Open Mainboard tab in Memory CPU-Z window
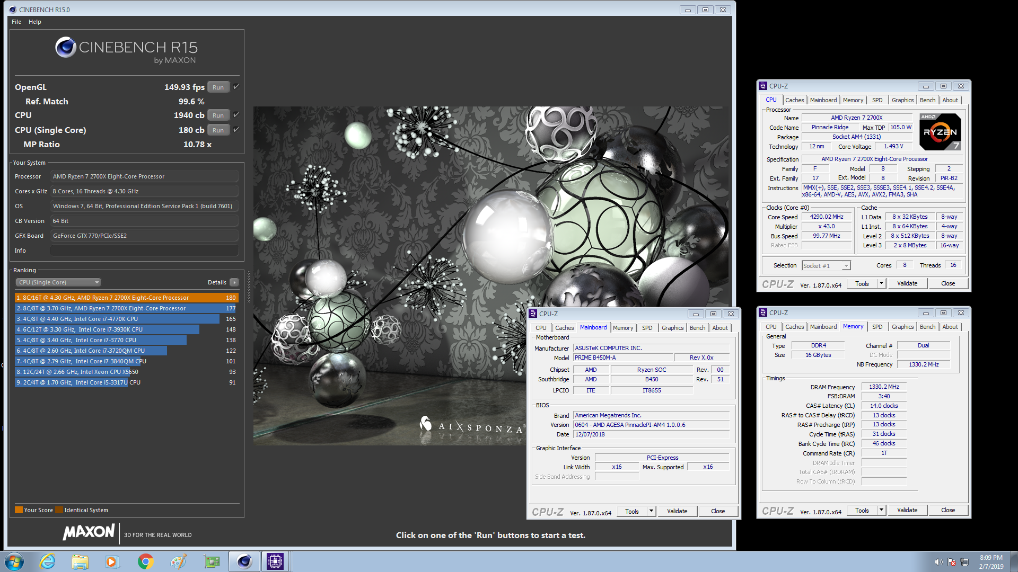 (x=823, y=327)
